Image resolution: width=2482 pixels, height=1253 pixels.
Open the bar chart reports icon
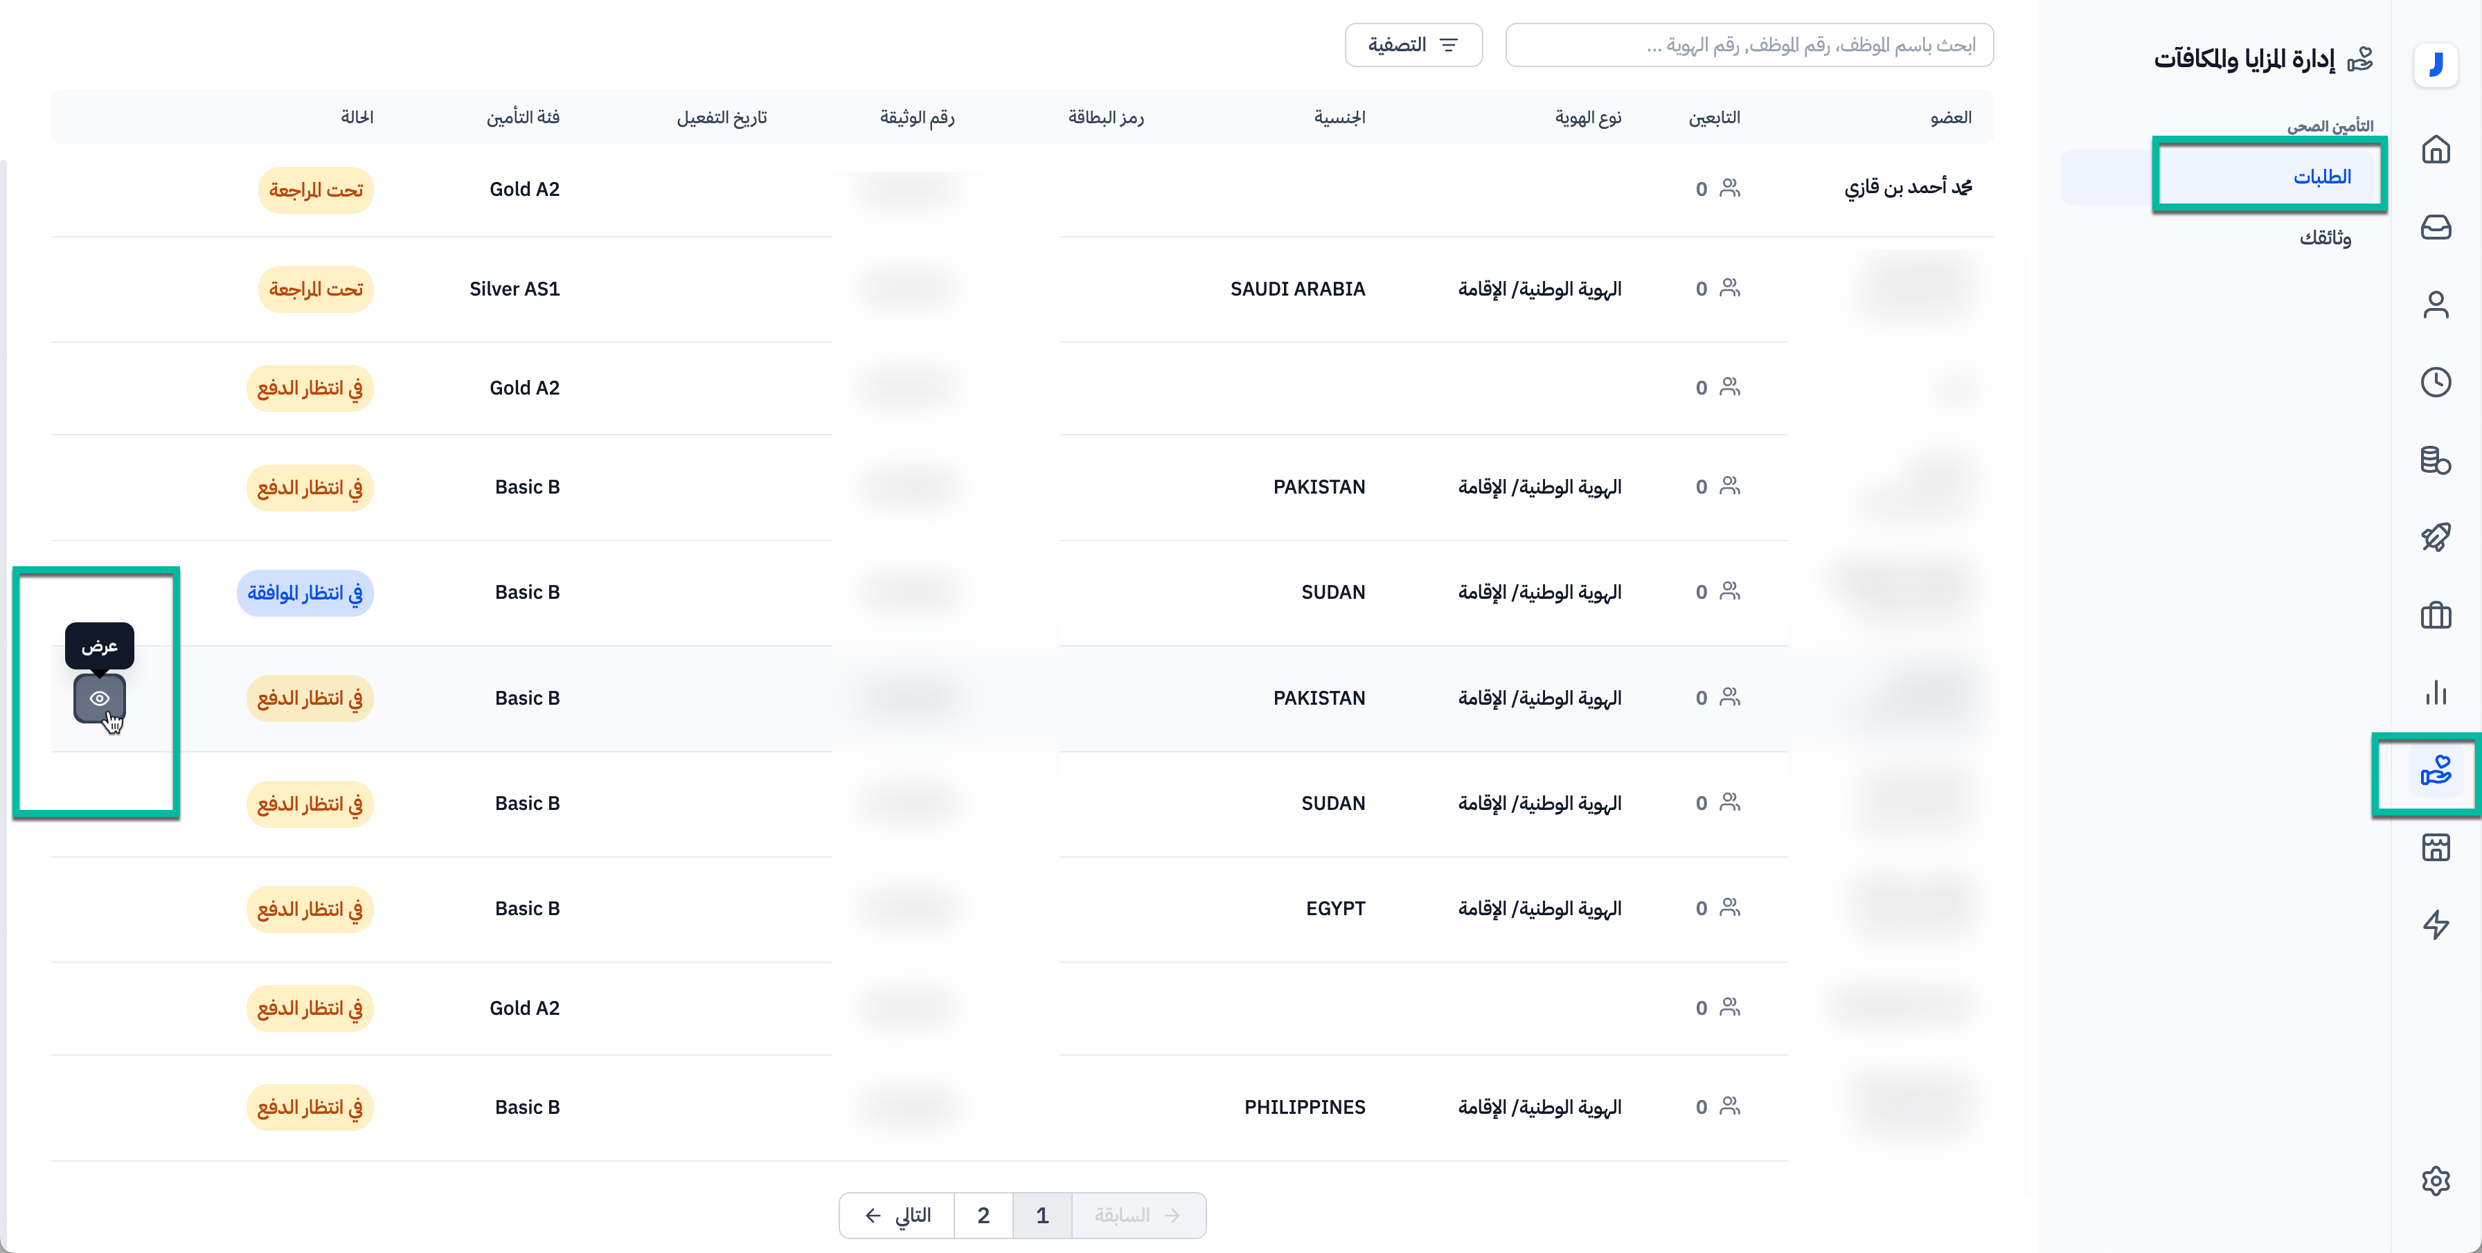[x=2435, y=692]
